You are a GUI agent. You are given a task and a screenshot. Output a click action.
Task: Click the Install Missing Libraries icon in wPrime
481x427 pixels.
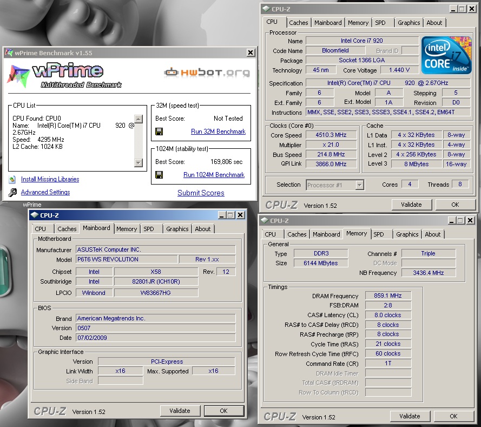(12, 179)
